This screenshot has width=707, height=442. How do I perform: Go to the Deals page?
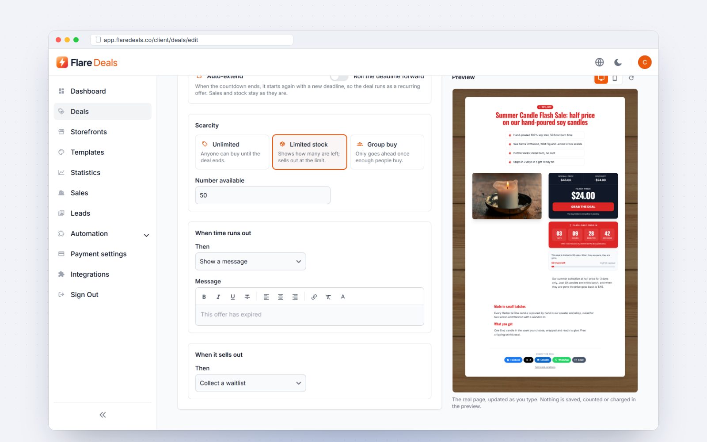click(103, 111)
